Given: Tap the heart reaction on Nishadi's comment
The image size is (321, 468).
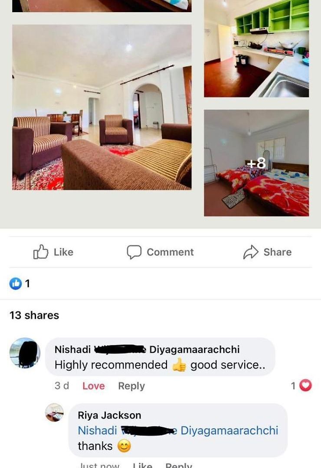Looking at the screenshot, I should 305,385.
